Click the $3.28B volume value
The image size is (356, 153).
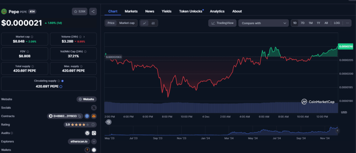[68, 41]
